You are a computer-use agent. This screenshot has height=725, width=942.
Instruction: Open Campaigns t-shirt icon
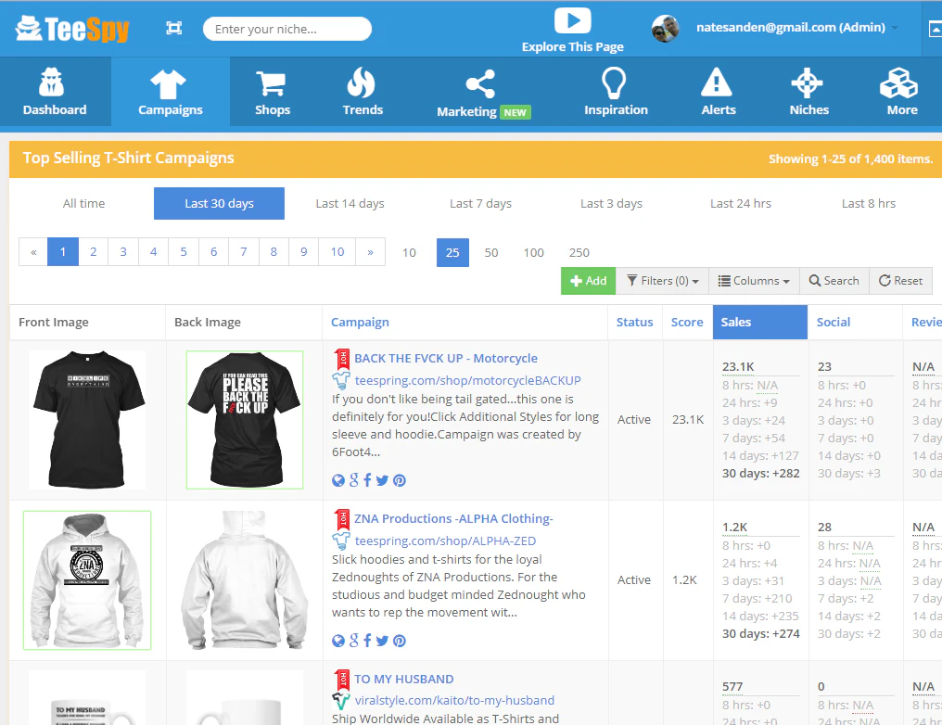tap(168, 83)
